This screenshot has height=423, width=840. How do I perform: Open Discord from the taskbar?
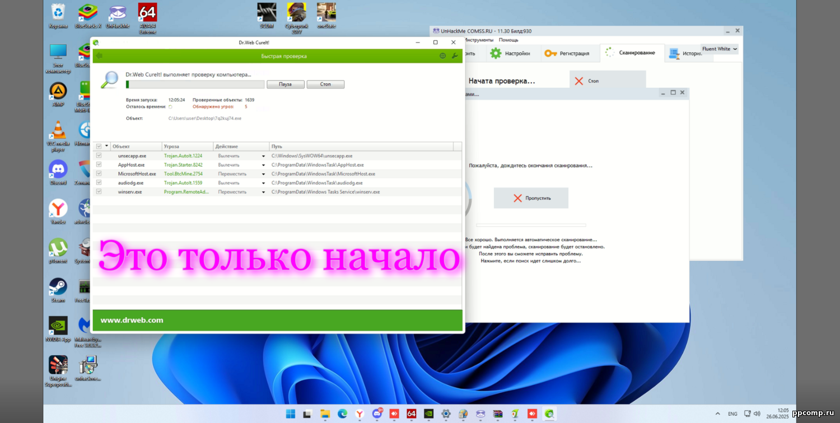click(x=377, y=413)
